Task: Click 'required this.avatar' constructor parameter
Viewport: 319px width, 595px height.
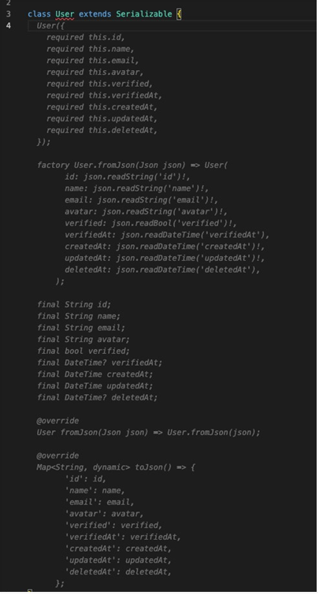Action: click(x=95, y=72)
